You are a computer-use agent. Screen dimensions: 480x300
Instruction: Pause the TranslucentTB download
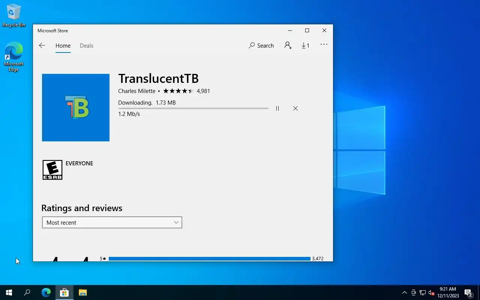(277, 108)
